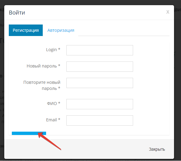The image size is (181, 161).
Task: Click the Войти dialog title
Action: click(x=17, y=13)
